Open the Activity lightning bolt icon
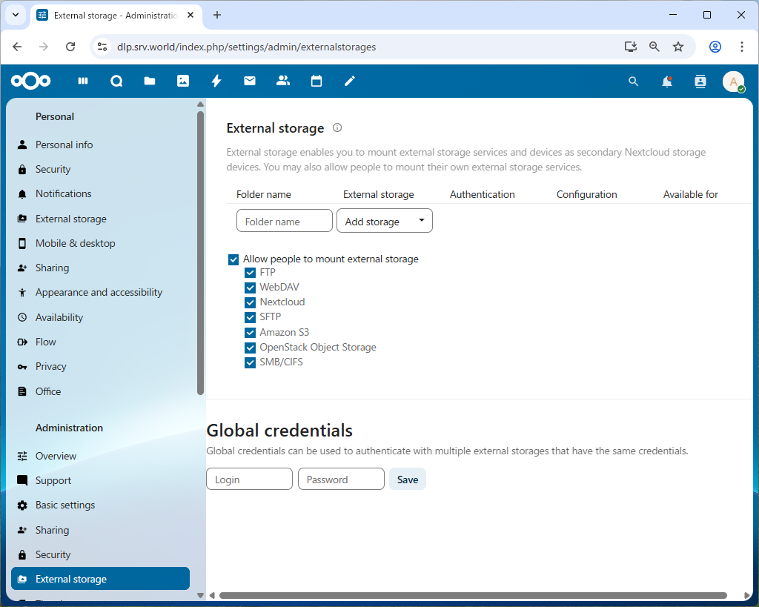 click(216, 82)
